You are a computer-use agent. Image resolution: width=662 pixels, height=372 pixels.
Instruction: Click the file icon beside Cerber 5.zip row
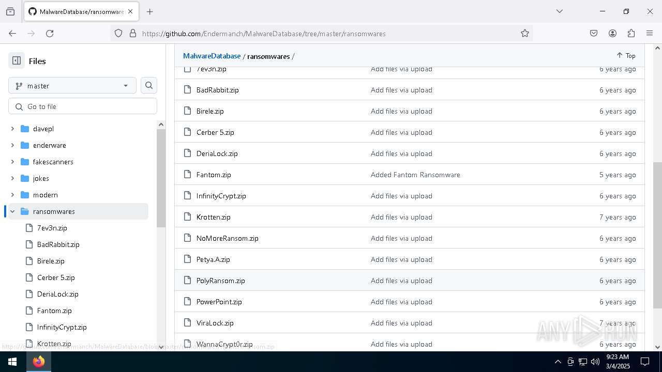(x=187, y=132)
